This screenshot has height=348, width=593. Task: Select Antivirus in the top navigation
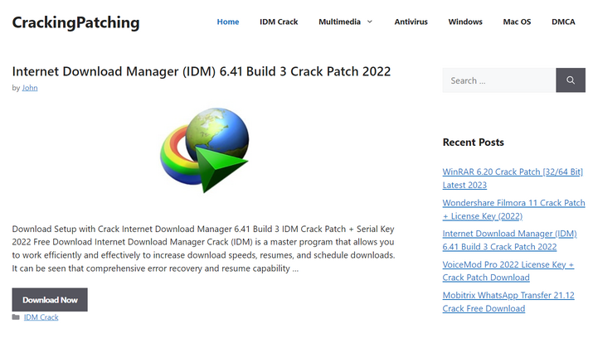coord(411,22)
